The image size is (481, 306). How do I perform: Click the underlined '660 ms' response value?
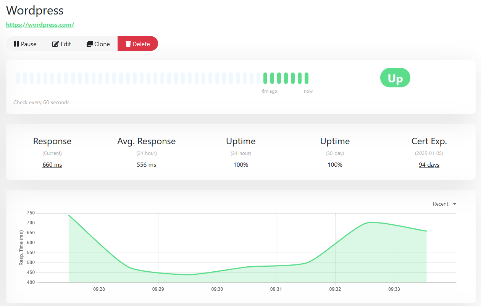pyautogui.click(x=52, y=164)
